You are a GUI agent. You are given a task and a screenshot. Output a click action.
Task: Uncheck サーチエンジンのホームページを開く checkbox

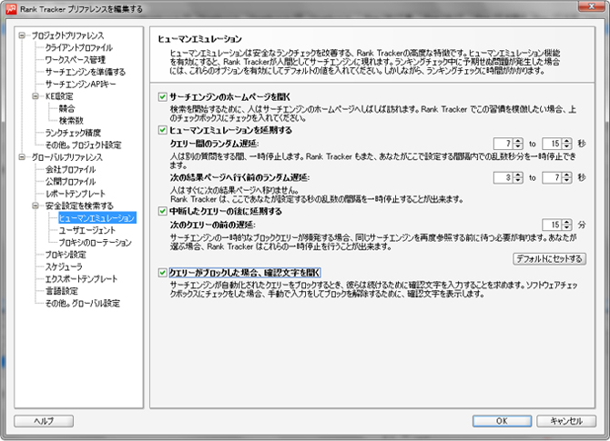[x=163, y=96]
